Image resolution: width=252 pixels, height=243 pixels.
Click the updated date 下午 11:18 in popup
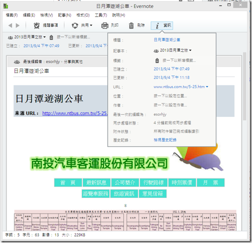pyautogui.click(x=171, y=77)
